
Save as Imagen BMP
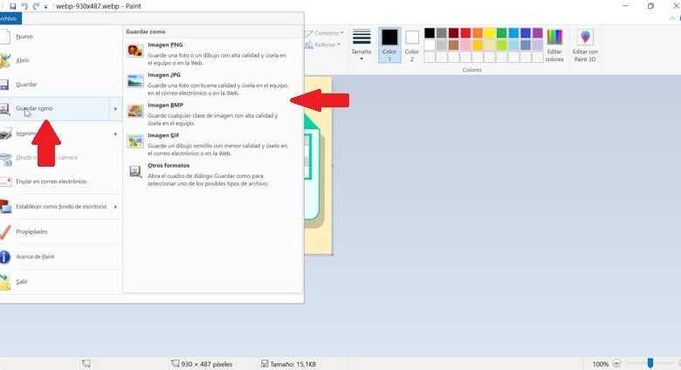[x=212, y=113]
